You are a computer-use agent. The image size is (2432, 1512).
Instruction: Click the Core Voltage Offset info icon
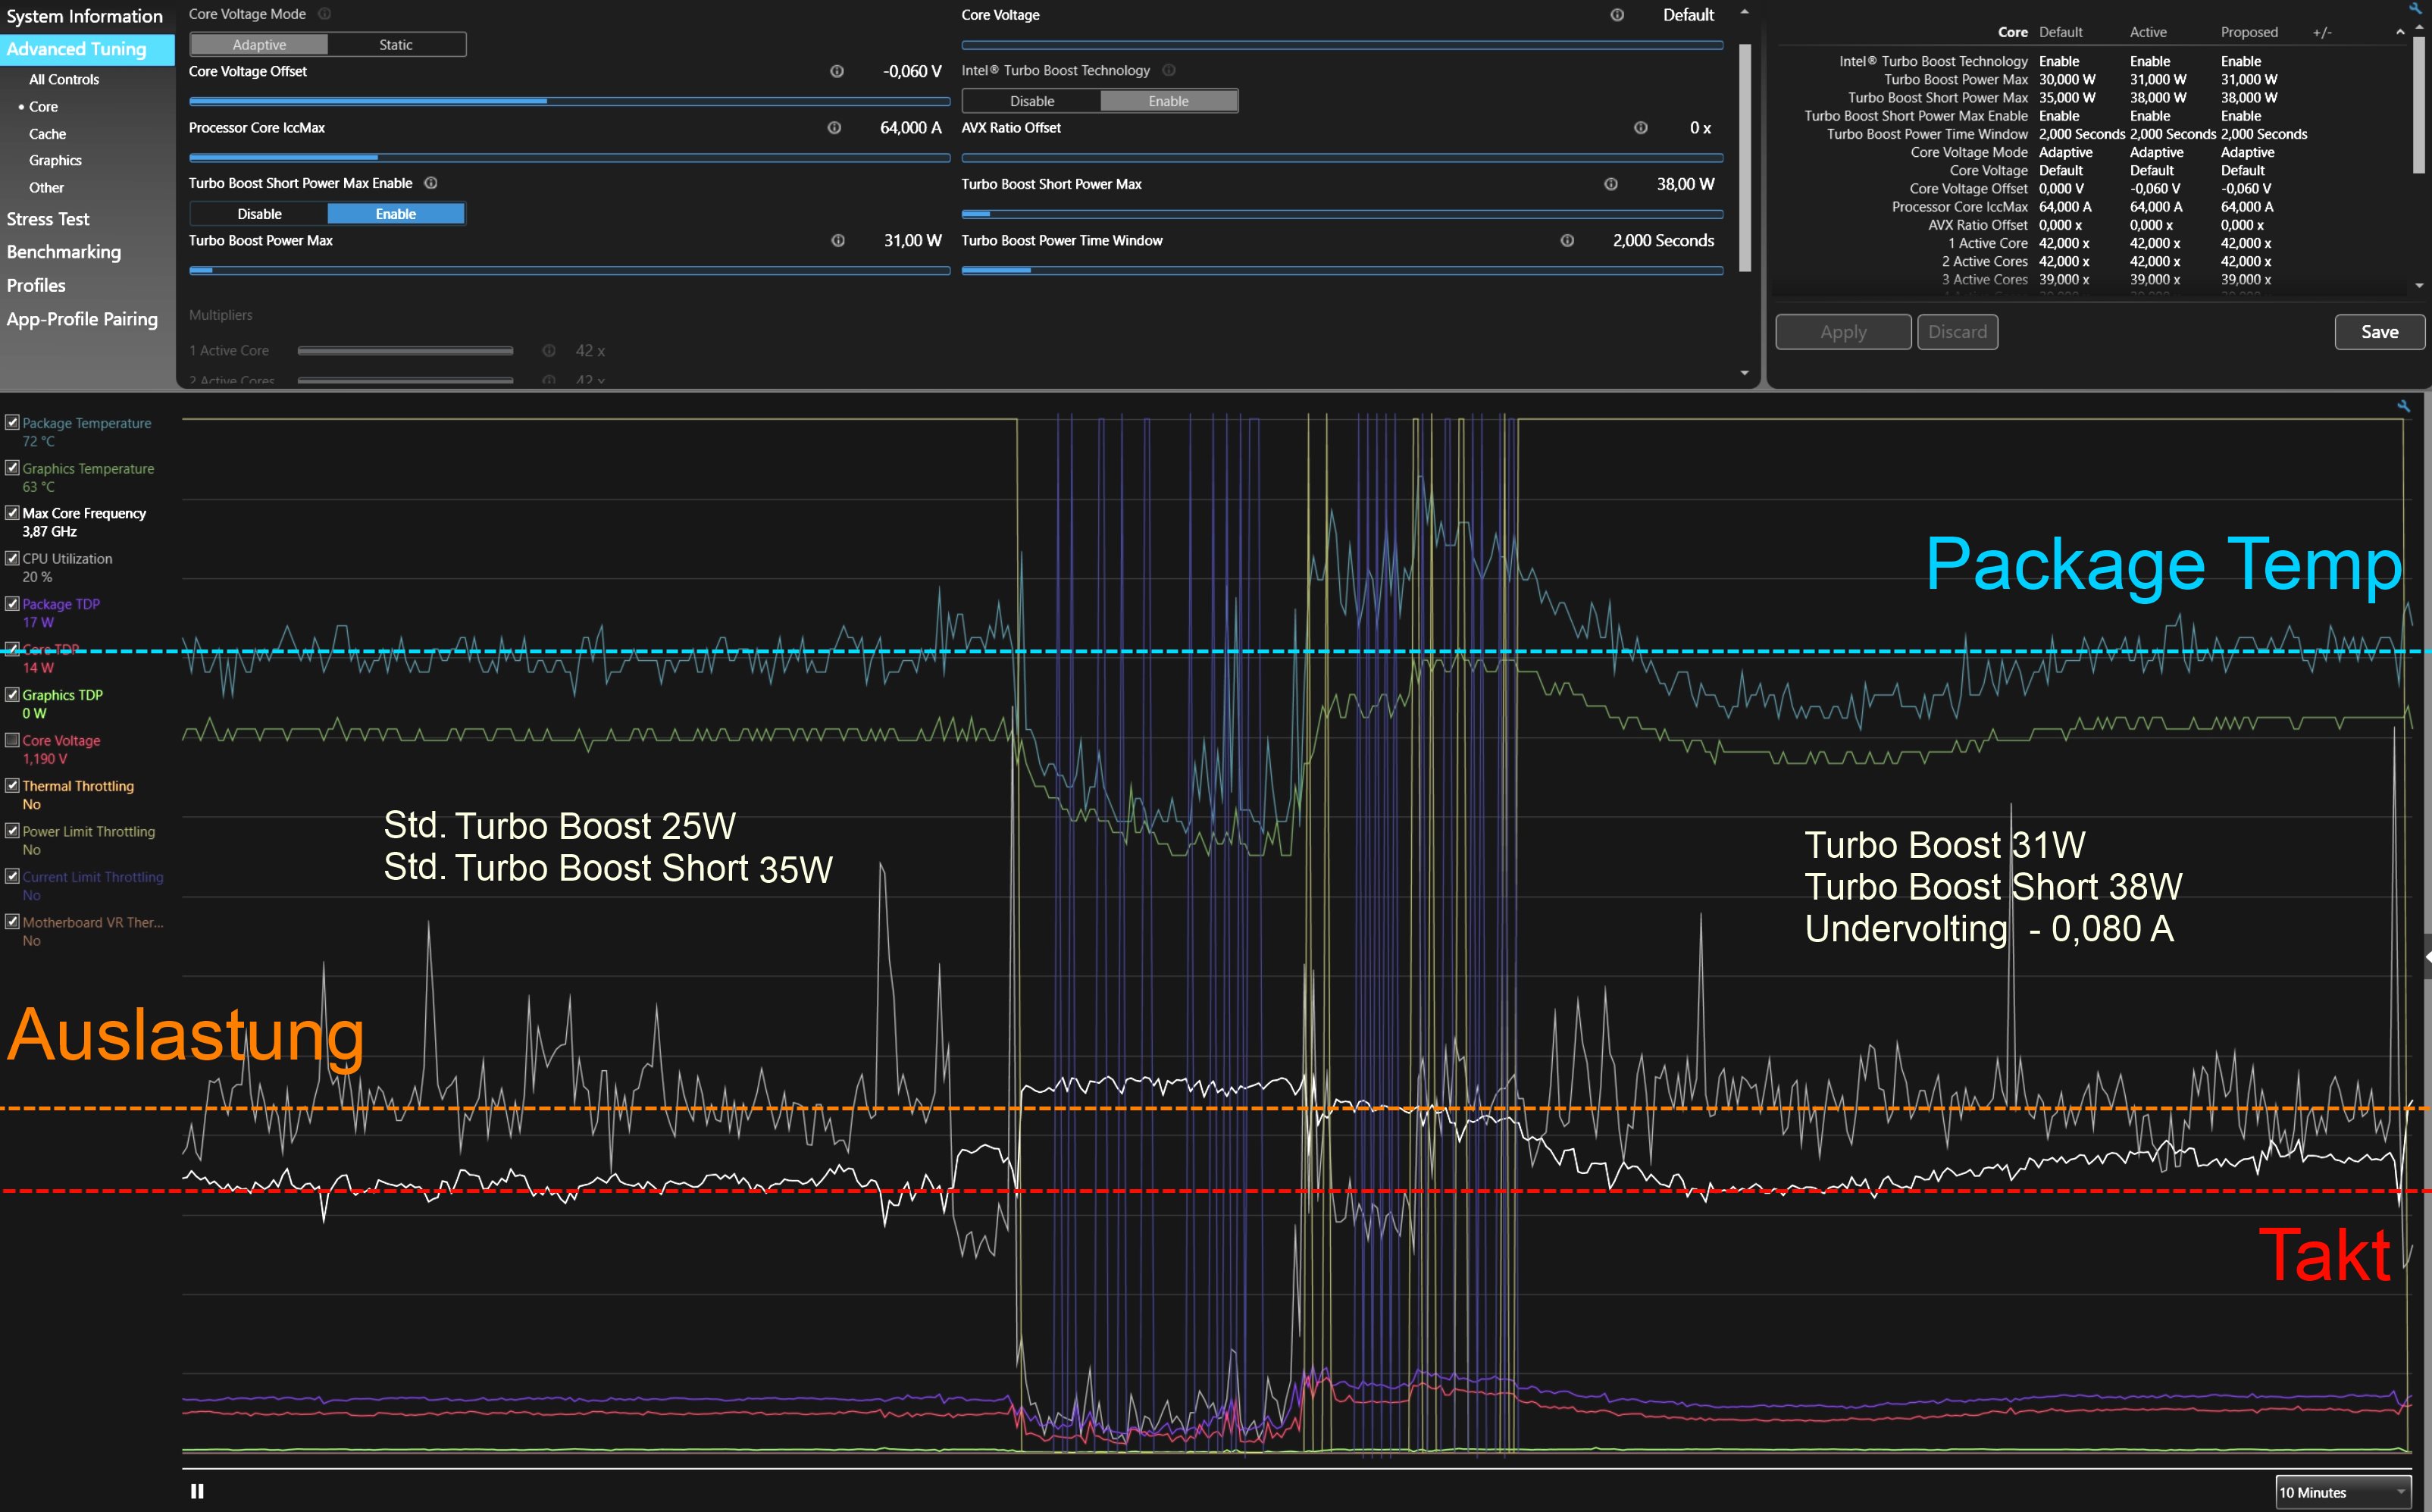(x=837, y=71)
